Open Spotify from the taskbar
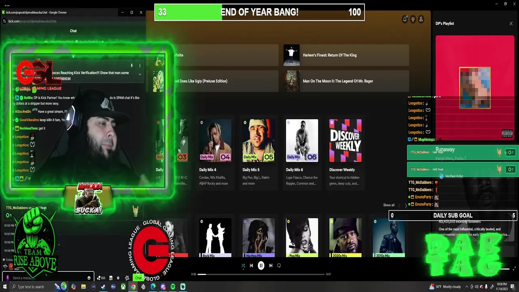This screenshot has width=519, height=292. 173,287
